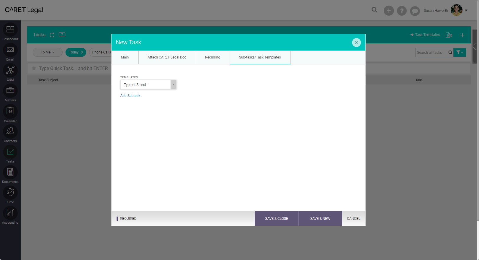Screen dimensions: 479x260
Task: Click the Add Subtask link
Action: [x=130, y=96]
